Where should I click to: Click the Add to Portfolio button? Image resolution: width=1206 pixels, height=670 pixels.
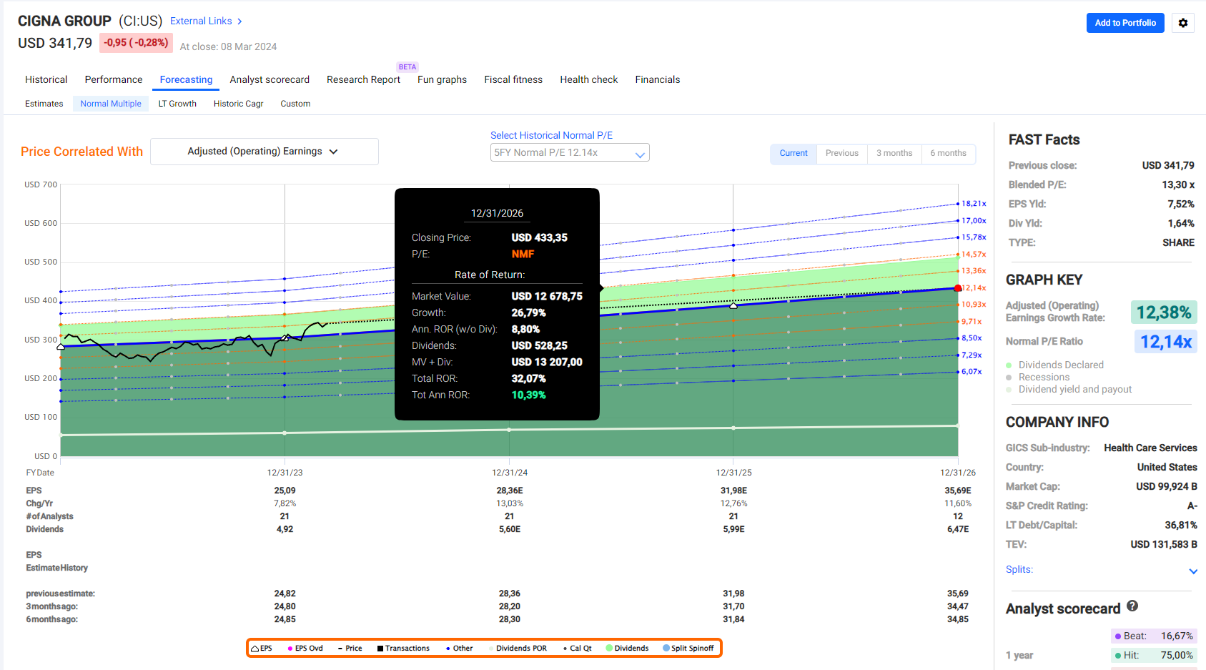tap(1125, 23)
